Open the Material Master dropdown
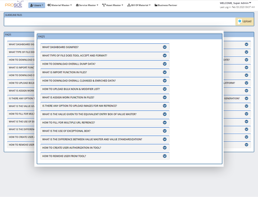The width and height of the screenshot is (258, 197). point(59,5)
